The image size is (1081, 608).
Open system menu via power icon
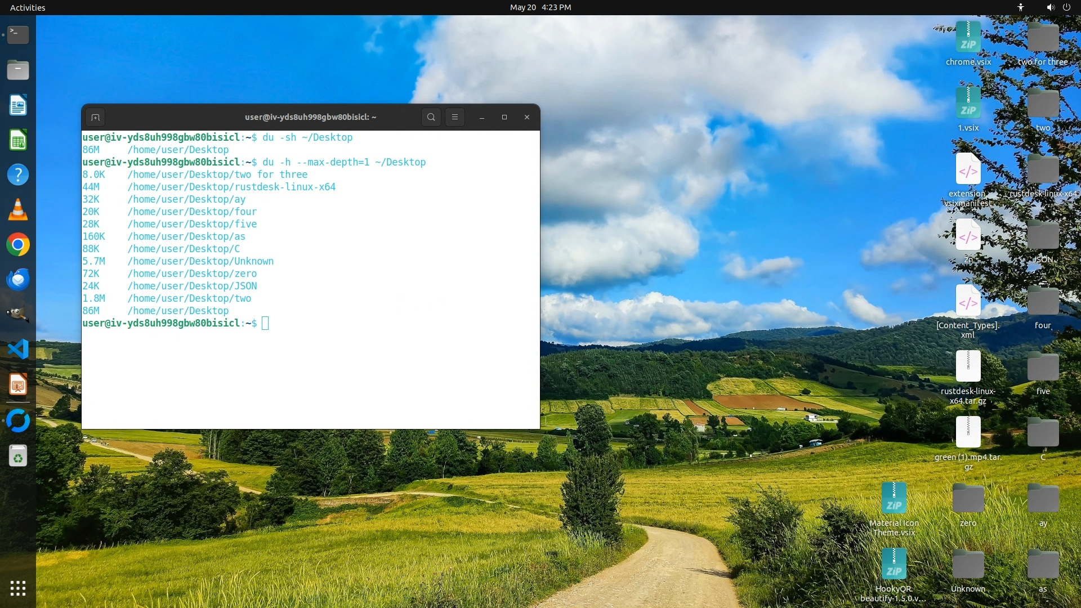pyautogui.click(x=1066, y=7)
